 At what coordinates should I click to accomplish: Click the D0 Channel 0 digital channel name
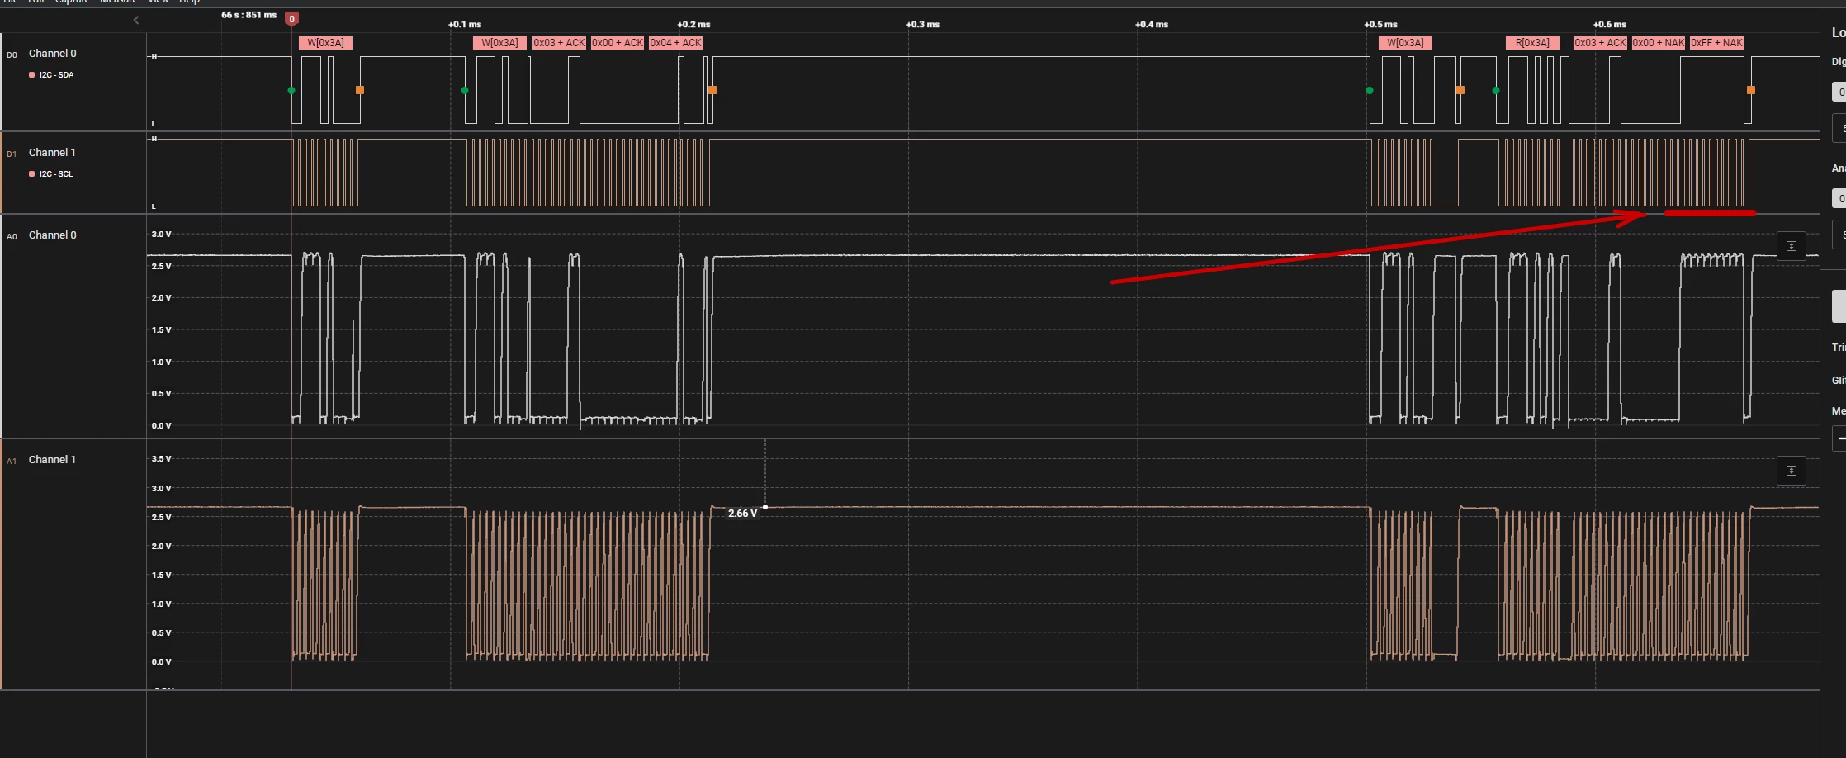pos(53,54)
